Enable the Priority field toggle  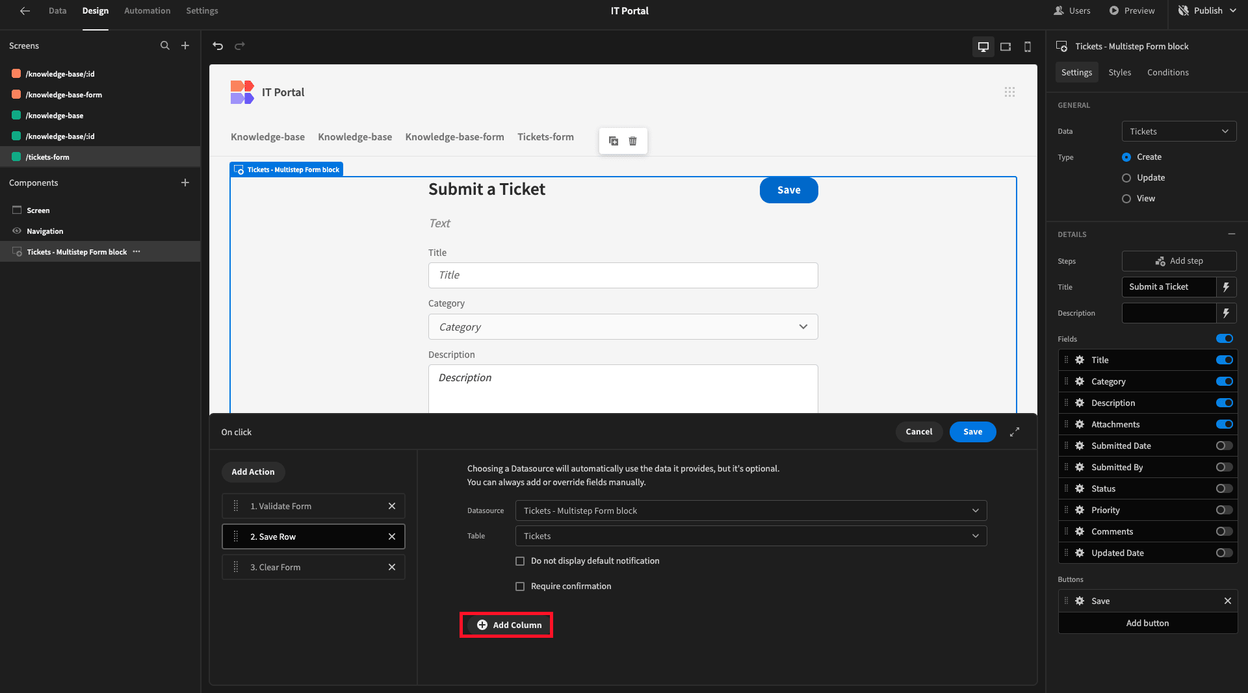[x=1225, y=510]
